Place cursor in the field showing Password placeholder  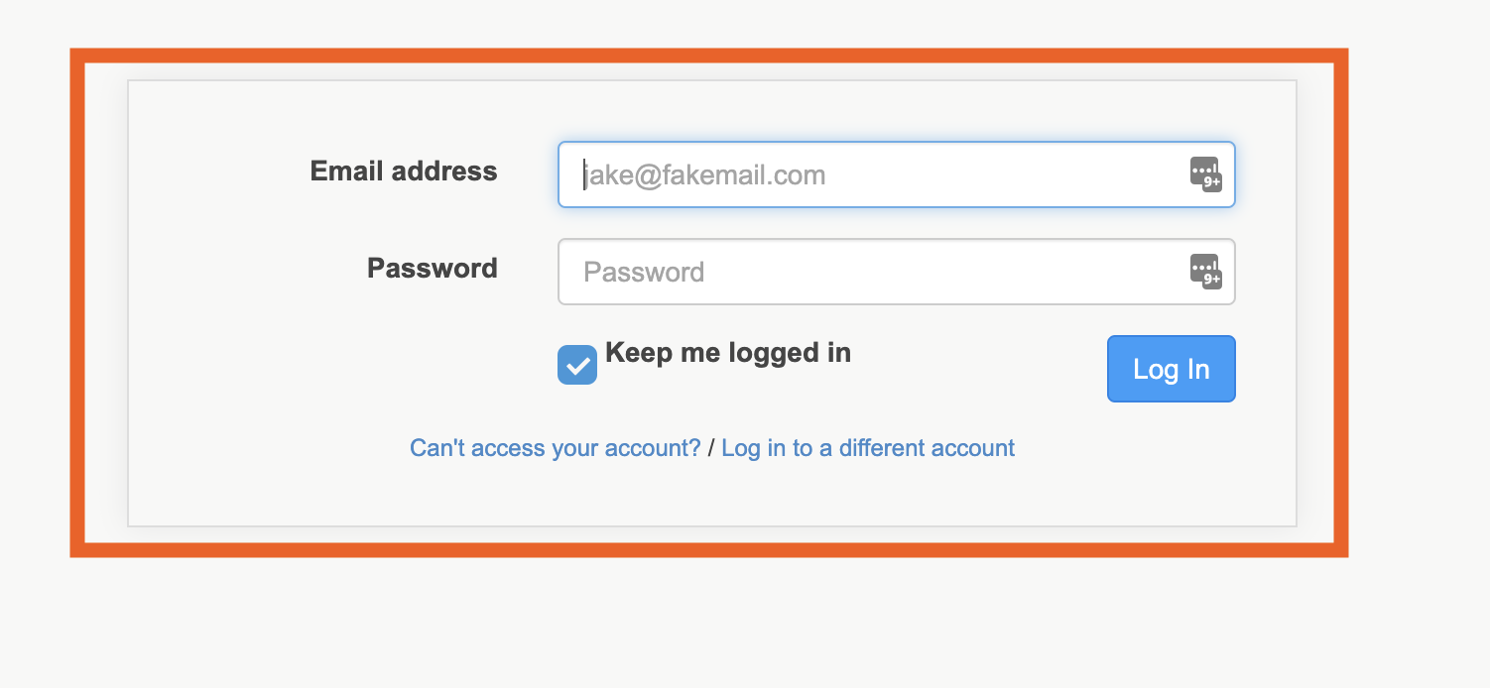(x=873, y=273)
